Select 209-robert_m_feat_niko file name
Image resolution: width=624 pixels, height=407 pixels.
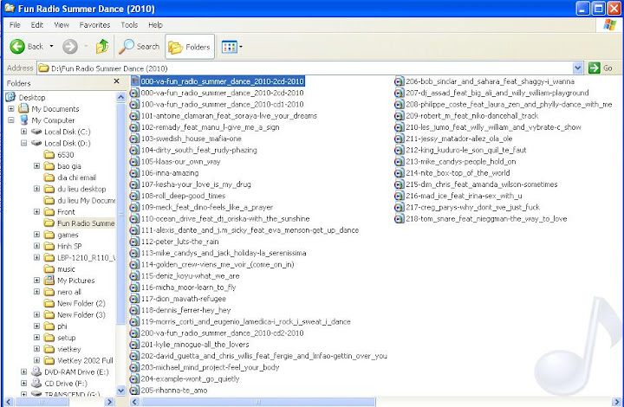[472, 116]
